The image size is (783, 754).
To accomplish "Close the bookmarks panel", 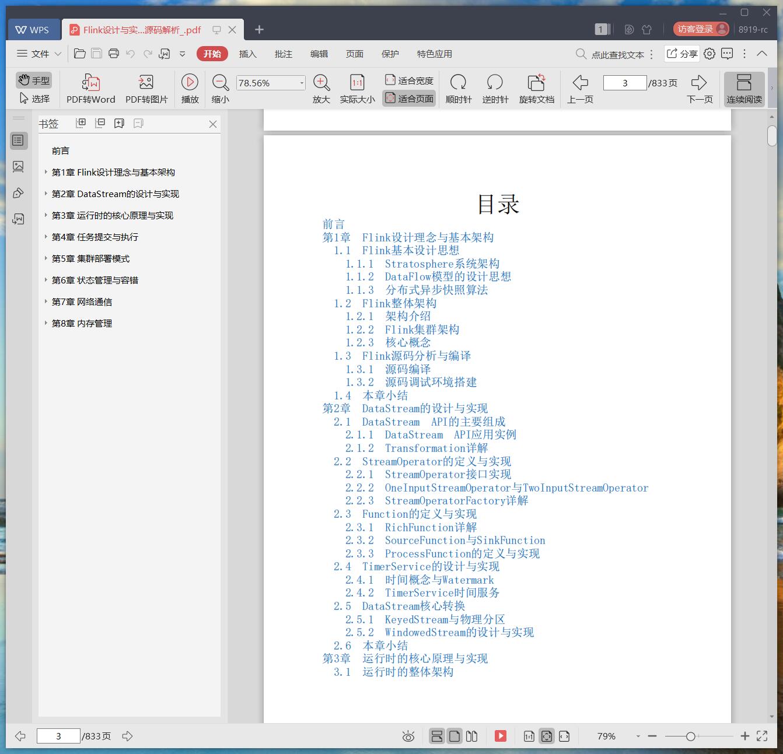I will click(213, 124).
